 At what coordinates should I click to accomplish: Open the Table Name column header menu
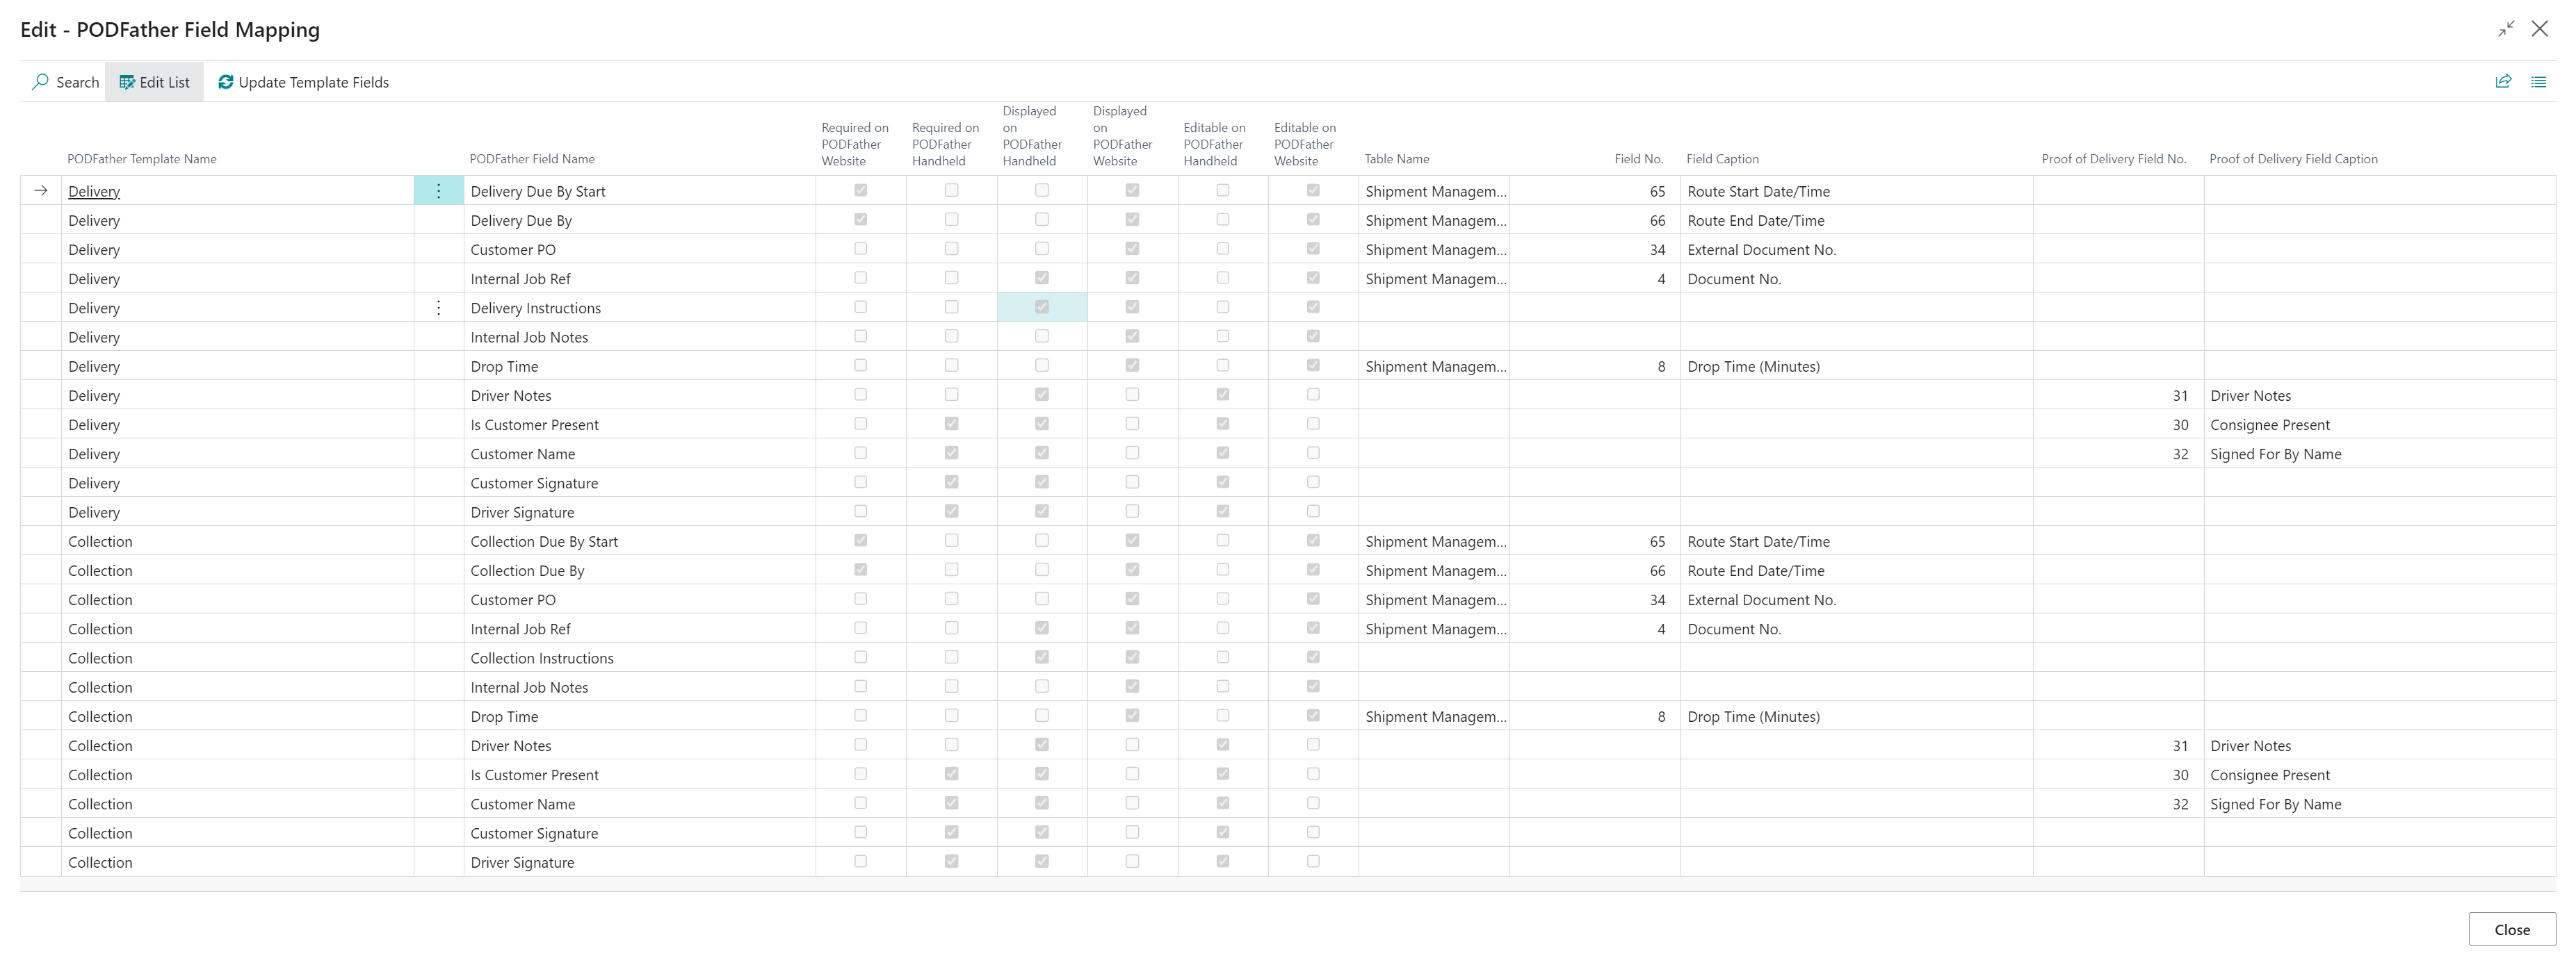[x=1396, y=159]
